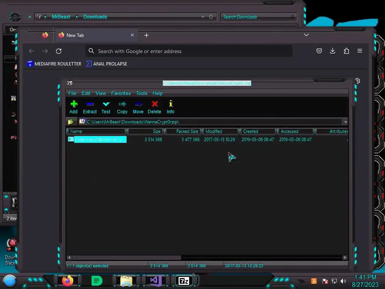This screenshot has width=385, height=289.
Task: Open Firefox Downloads panel
Action: (x=332, y=51)
